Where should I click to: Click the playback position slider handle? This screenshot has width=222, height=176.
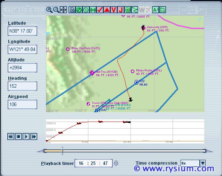(62, 151)
